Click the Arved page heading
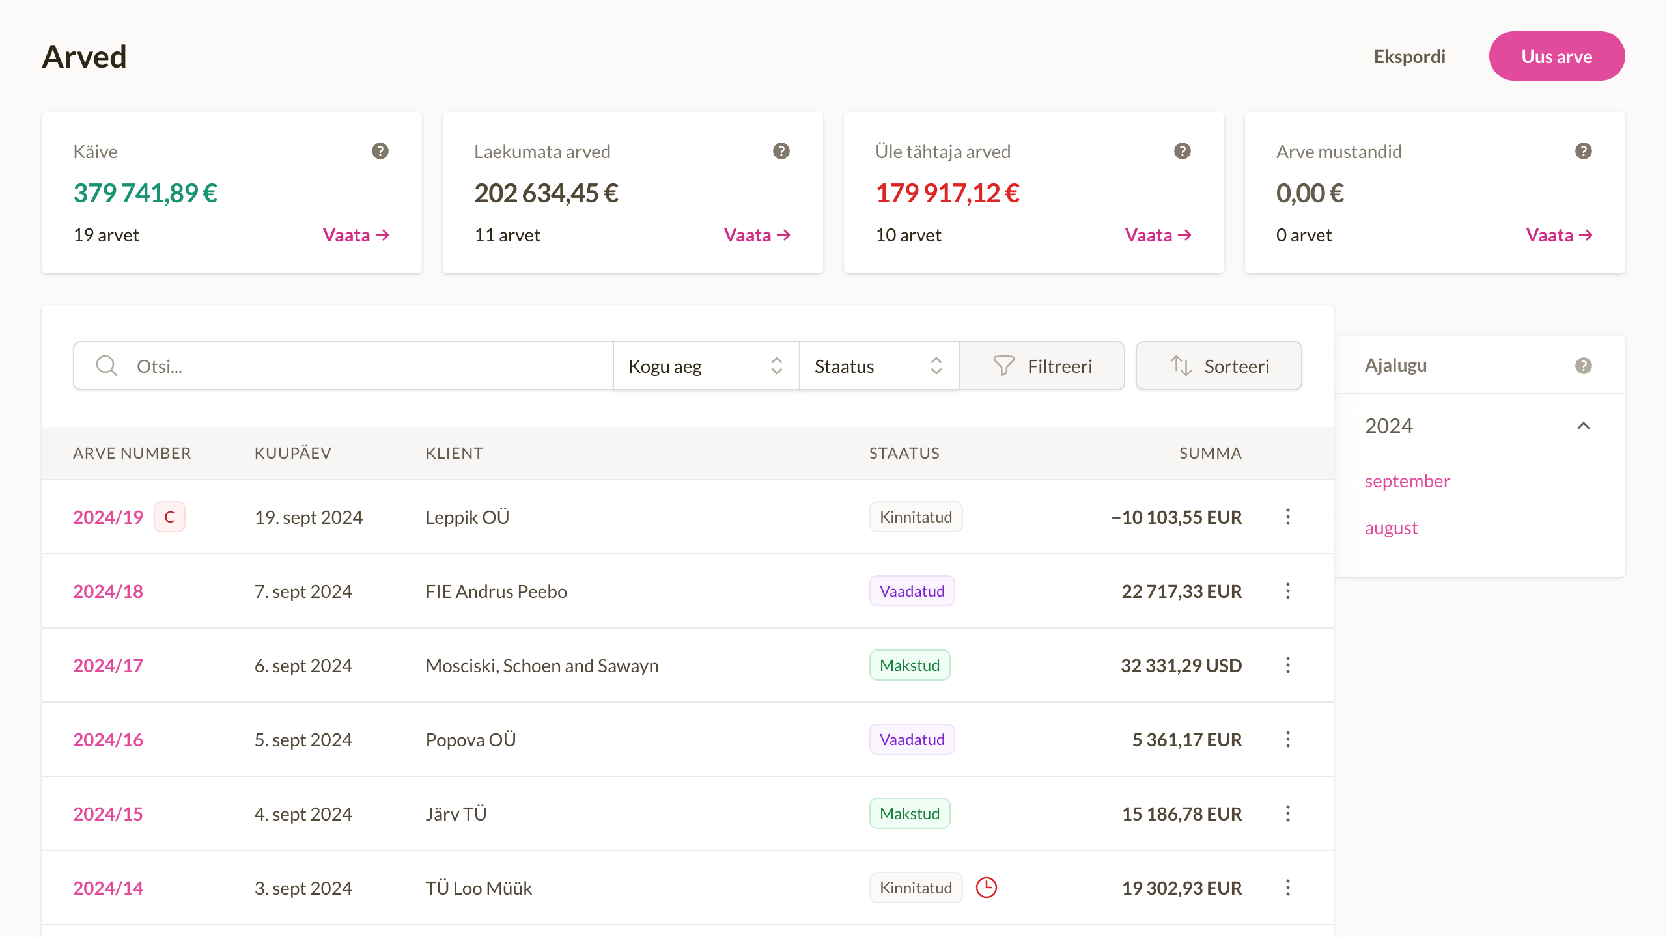Screen dimensions: 1667x937 pos(85,57)
